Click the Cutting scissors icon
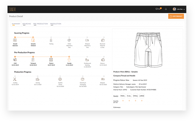Screen dimensions: 195x121 click(x=15, y=79)
